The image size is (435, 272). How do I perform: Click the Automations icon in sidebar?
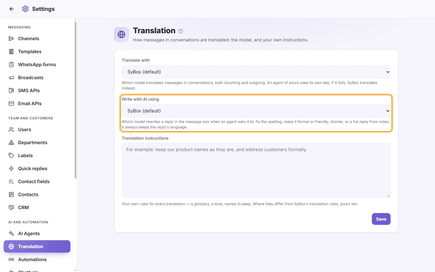(x=11, y=260)
